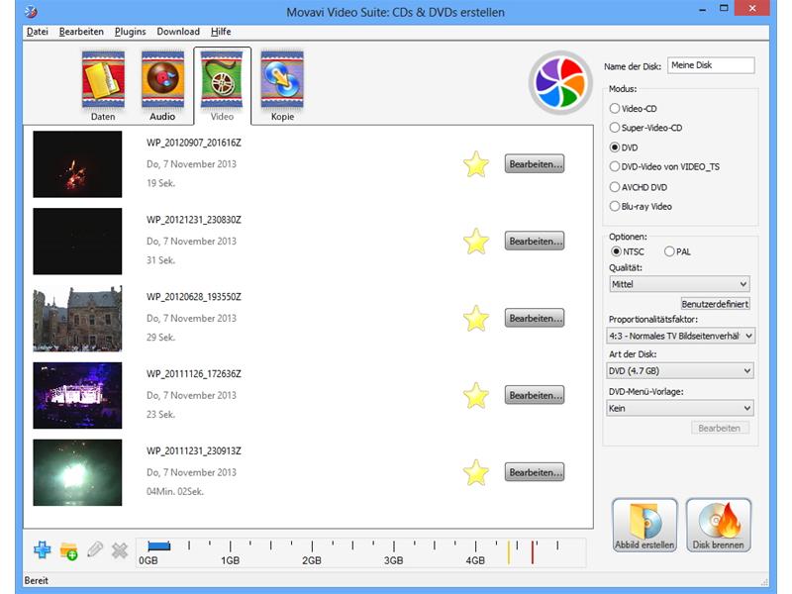The width and height of the screenshot is (792, 594).
Task: Click the add folder icon
Action: click(68, 550)
